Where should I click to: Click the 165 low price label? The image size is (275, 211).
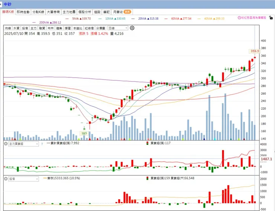84,133
